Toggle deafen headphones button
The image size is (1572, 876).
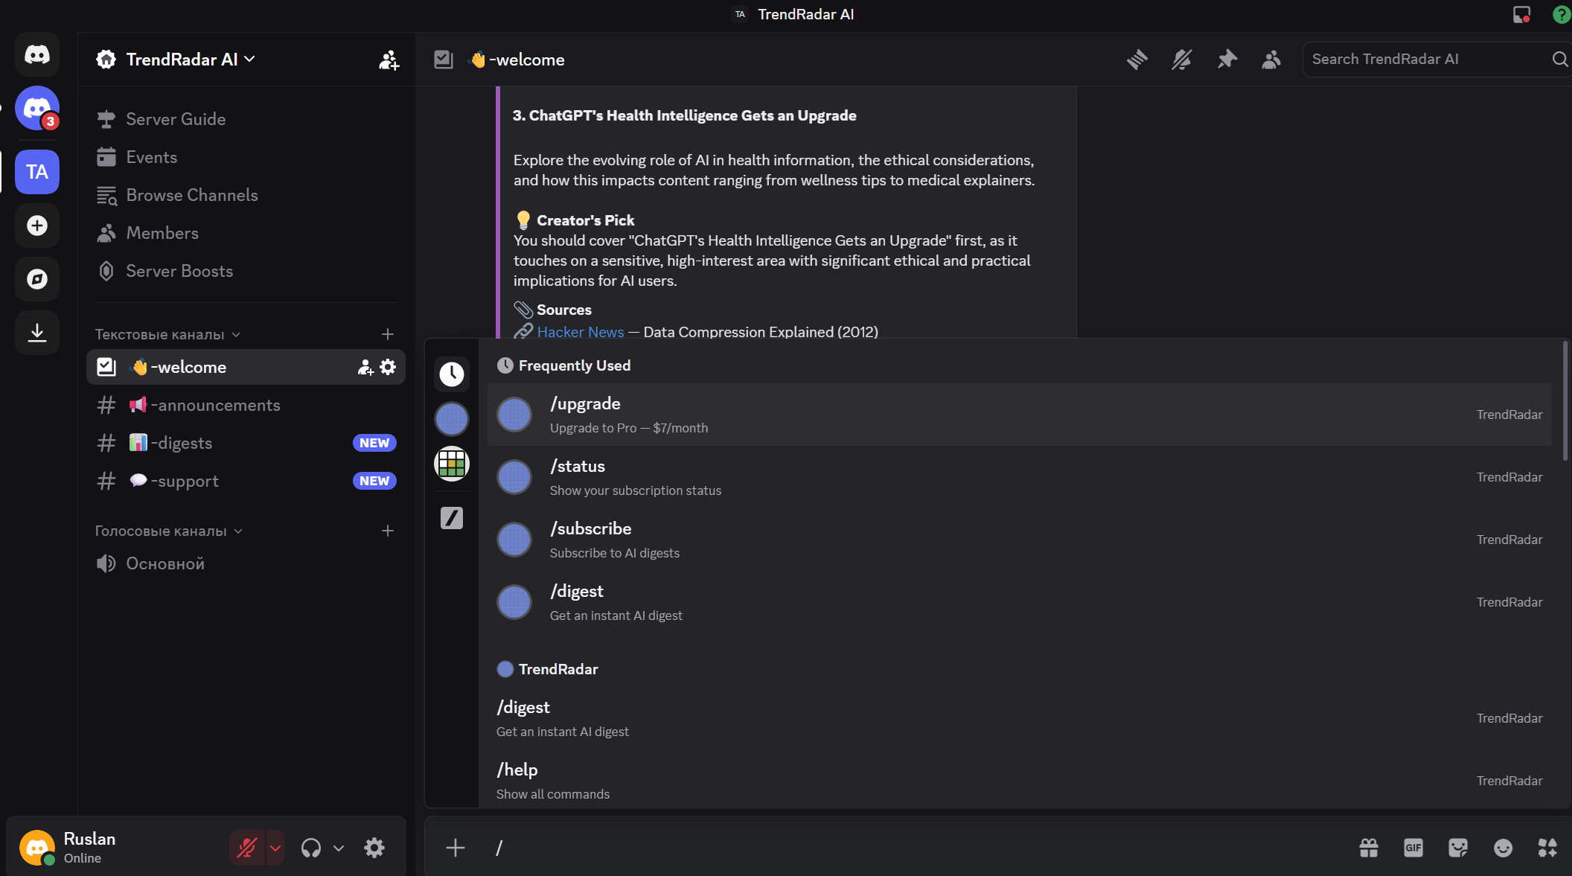pos(311,848)
